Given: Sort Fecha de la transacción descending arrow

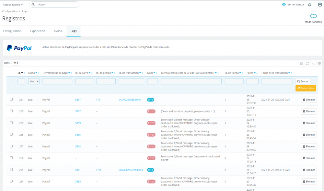Looking at the screenshot, I should pyautogui.click(x=289, y=73).
